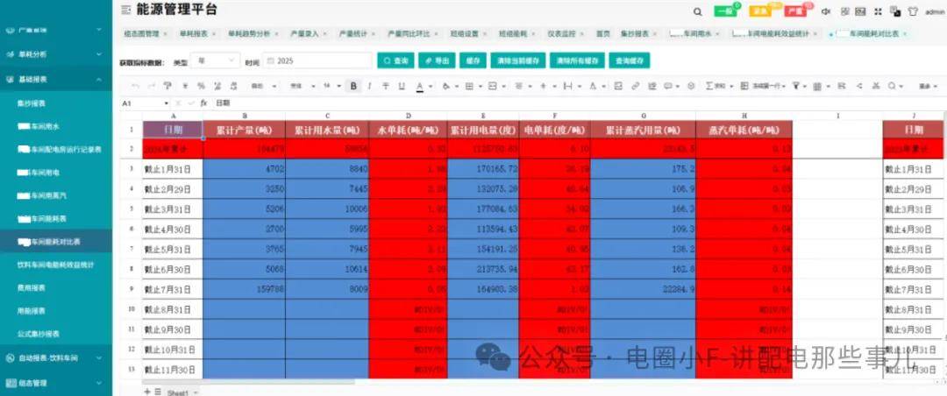Click the 时间 date field showing 2025
947x396 pixels.
click(x=317, y=60)
